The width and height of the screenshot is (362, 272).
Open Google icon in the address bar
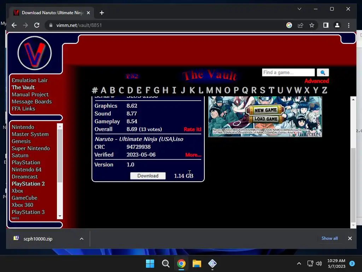(x=289, y=25)
